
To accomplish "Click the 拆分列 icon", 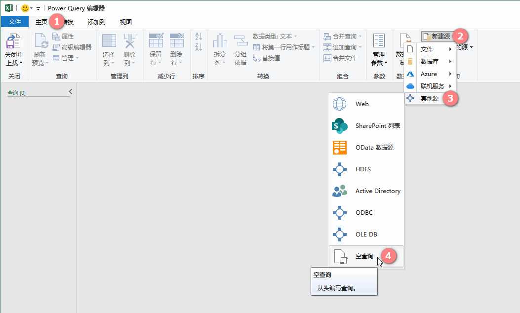I will [x=220, y=41].
